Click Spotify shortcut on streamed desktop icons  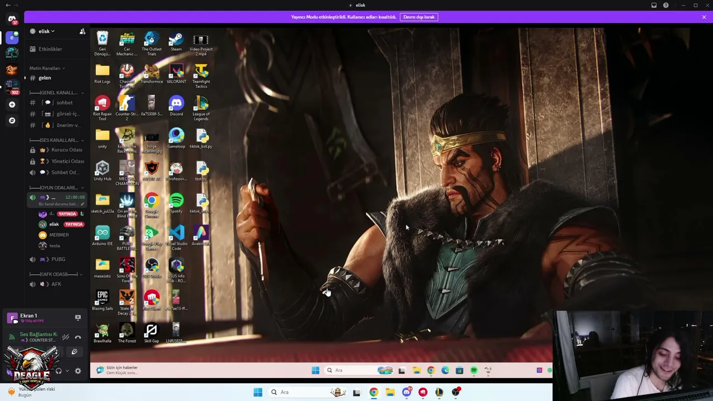pos(176,204)
